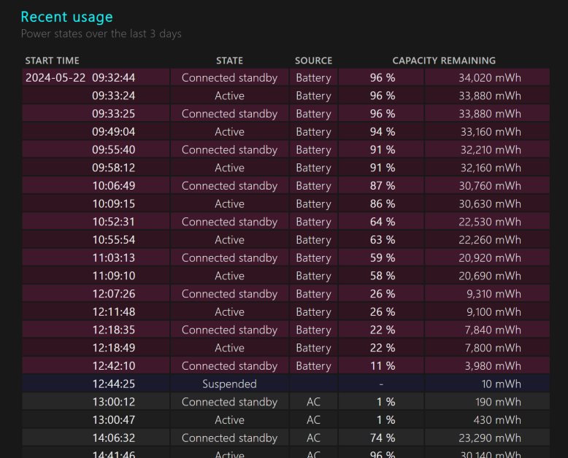Screen dimensions: 568x458
Task: Click the START TIME column header
Action: pyautogui.click(x=52, y=61)
